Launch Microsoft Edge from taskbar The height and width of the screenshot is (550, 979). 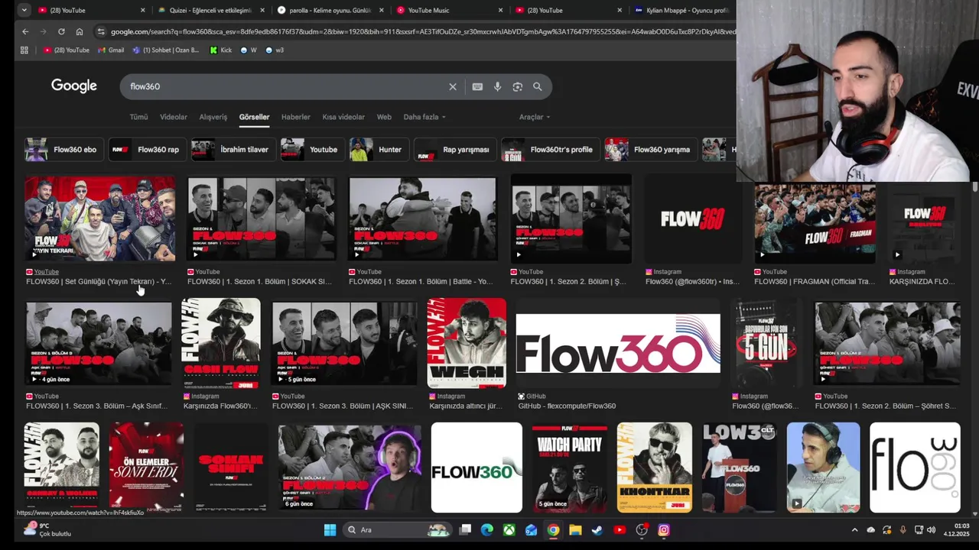[x=487, y=530]
